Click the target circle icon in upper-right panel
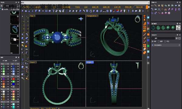Screen dimensions: 182x109 [x=169, y=13]
